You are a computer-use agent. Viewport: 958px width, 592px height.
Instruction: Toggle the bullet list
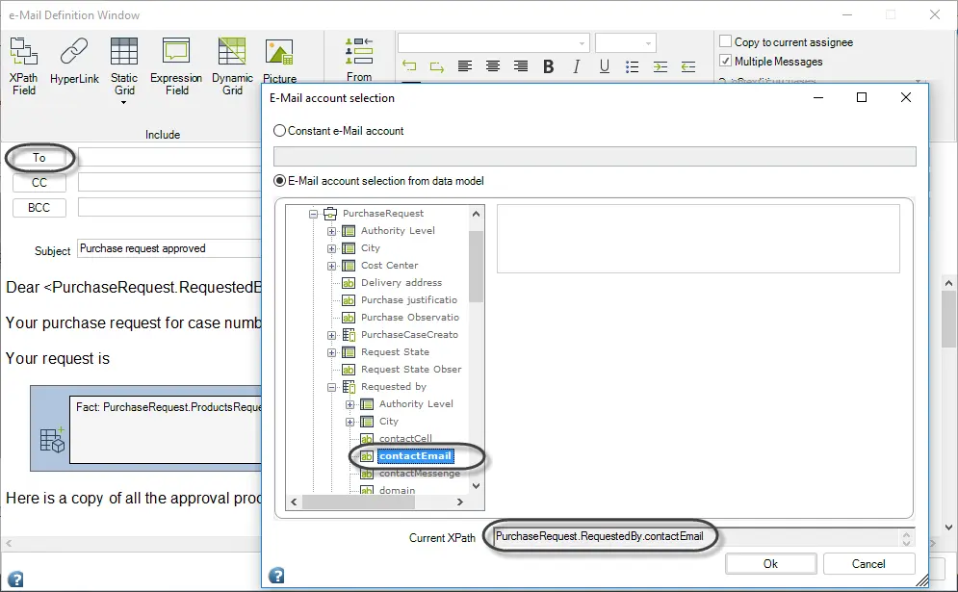point(633,66)
